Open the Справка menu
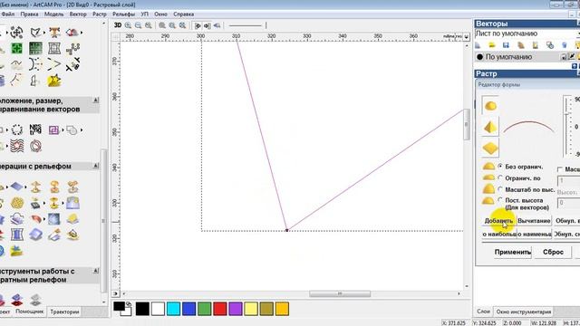The height and width of the screenshot is (326, 580). (x=183, y=14)
